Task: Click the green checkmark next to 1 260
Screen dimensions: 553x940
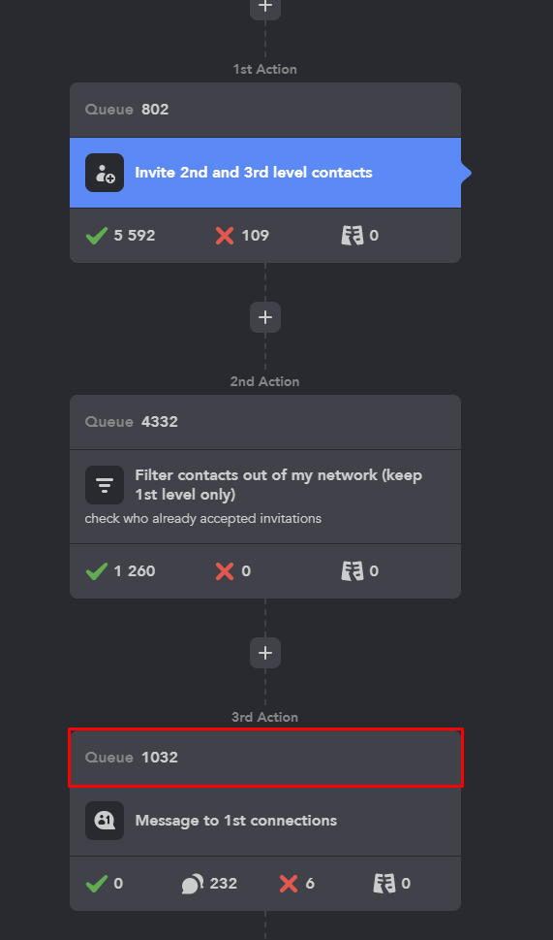Action: (96, 571)
